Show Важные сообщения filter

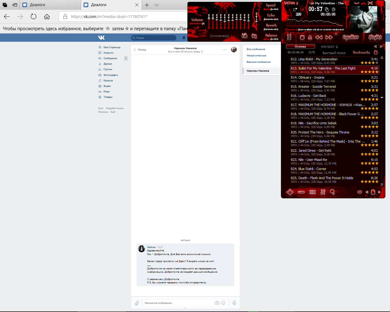(x=259, y=62)
